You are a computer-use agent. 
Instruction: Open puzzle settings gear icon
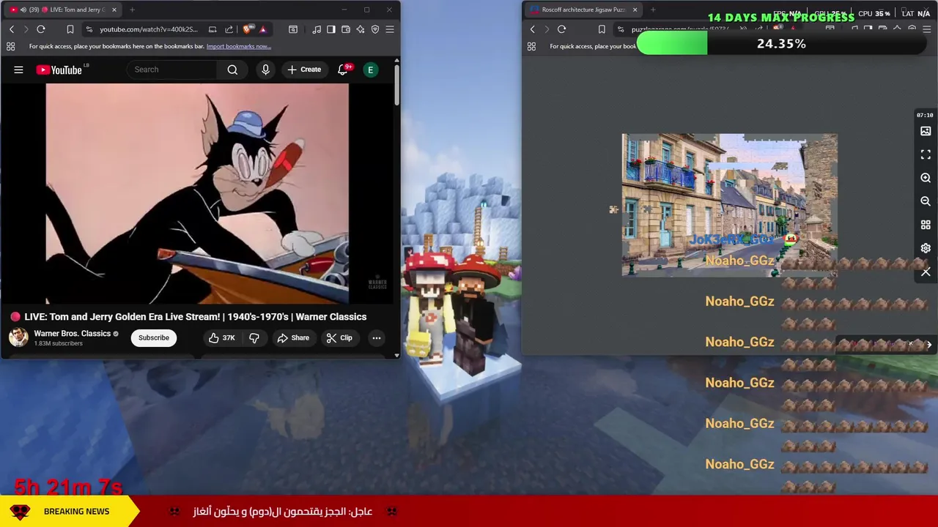[x=926, y=248]
